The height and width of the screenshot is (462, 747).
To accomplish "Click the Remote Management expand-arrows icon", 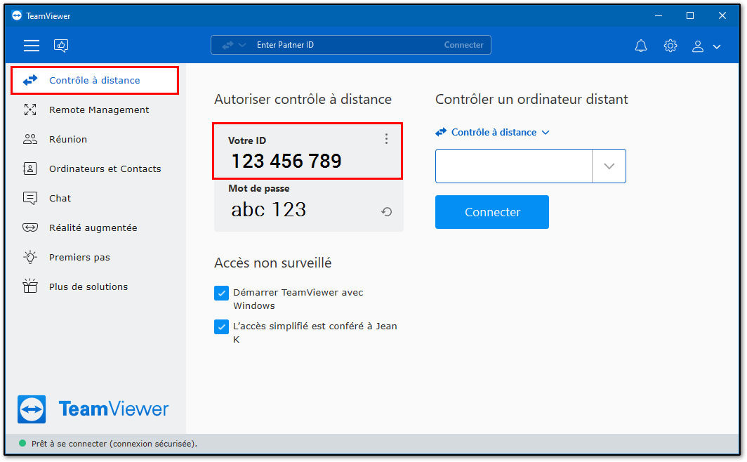I will (x=30, y=110).
